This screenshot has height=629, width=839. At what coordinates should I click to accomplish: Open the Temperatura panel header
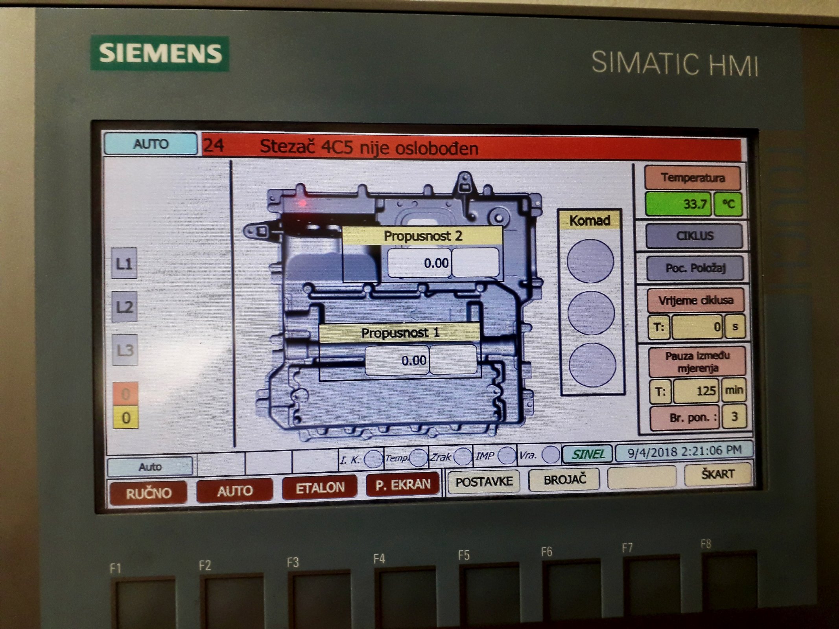point(693,178)
